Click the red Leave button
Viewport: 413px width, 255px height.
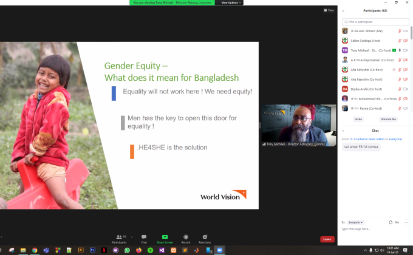(327, 239)
